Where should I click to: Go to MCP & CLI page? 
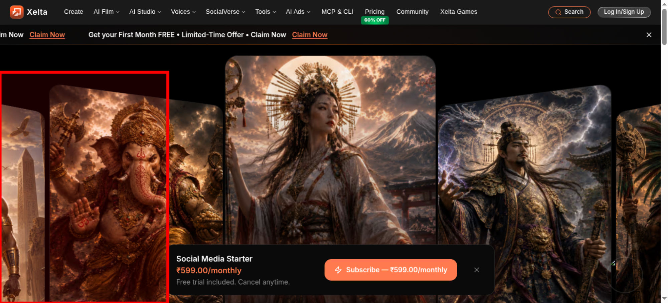[337, 12]
